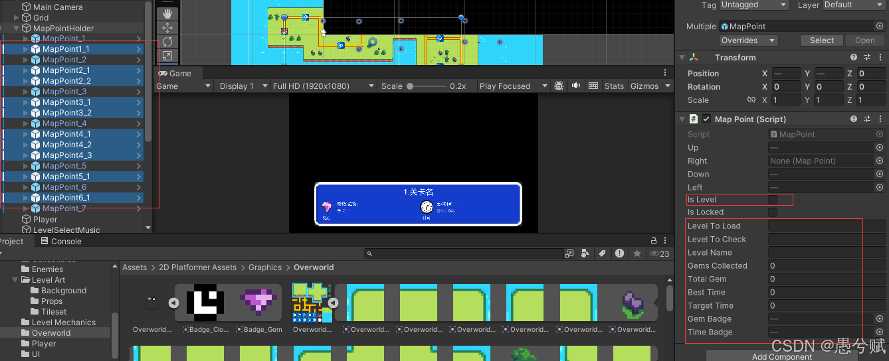This screenshot has height=361, width=889.
Task: Select Main Camera in hierarchy
Action: (58, 7)
